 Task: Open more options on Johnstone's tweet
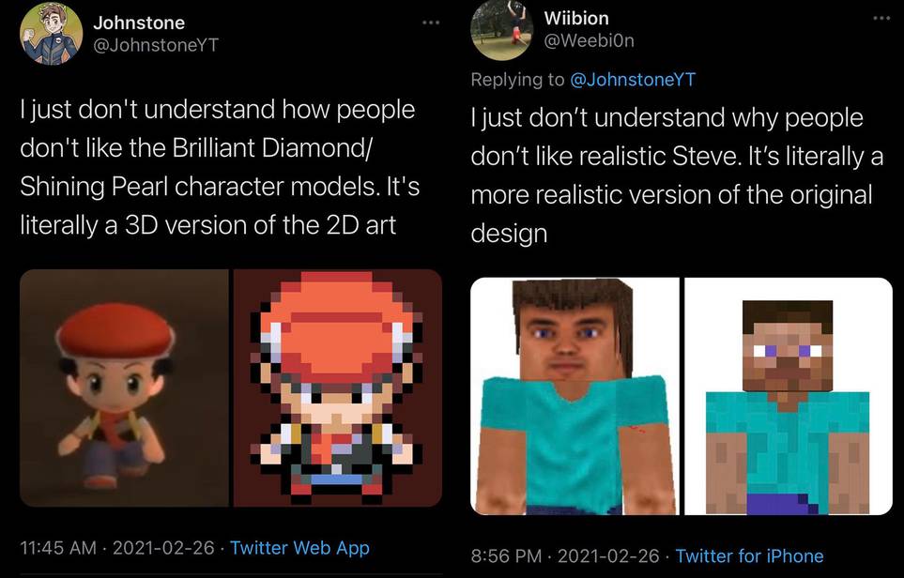pyautogui.click(x=431, y=22)
